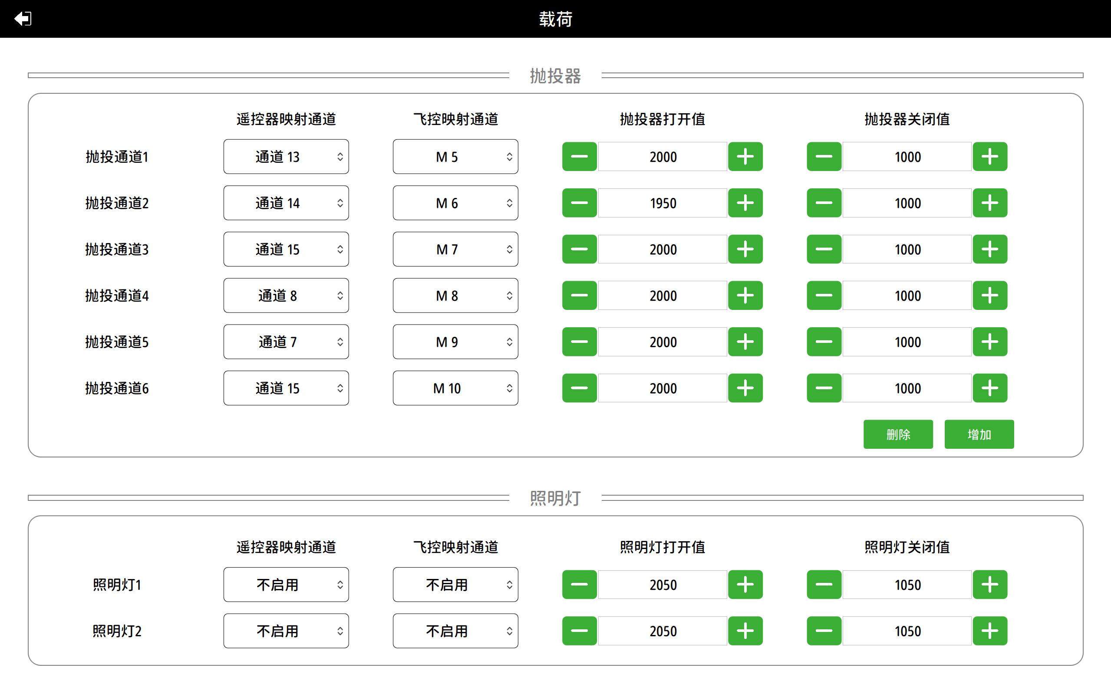Open 照明灯2 flight-control 不启用 dropdown
Image resolution: width=1111 pixels, height=694 pixels.
[x=455, y=631]
